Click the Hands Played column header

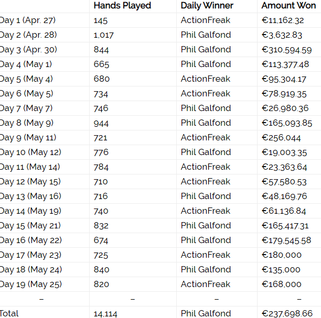click(122, 6)
